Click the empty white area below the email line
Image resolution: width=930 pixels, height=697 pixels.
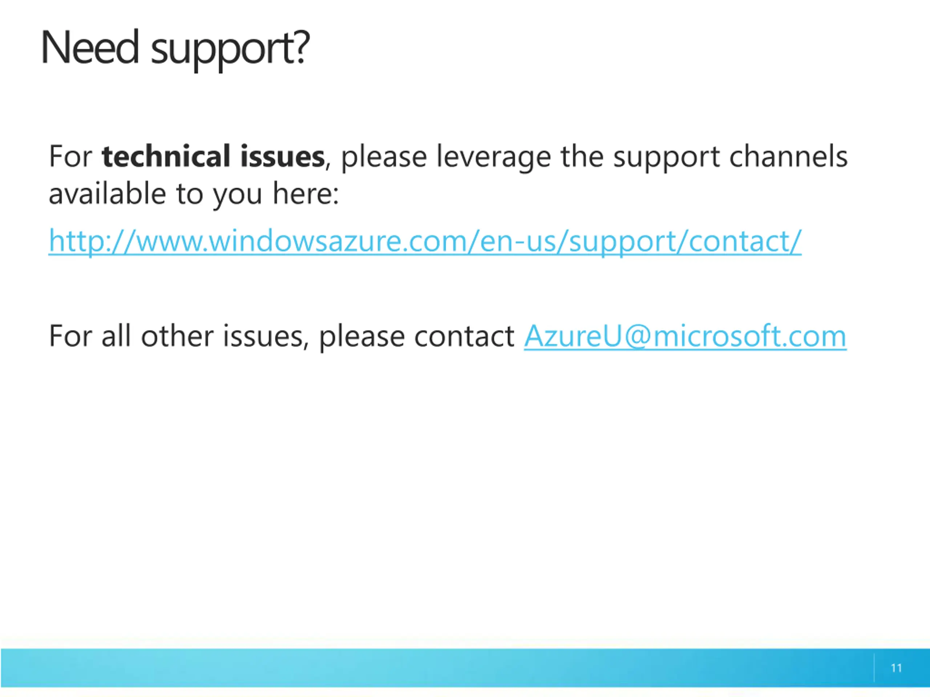(x=465, y=483)
